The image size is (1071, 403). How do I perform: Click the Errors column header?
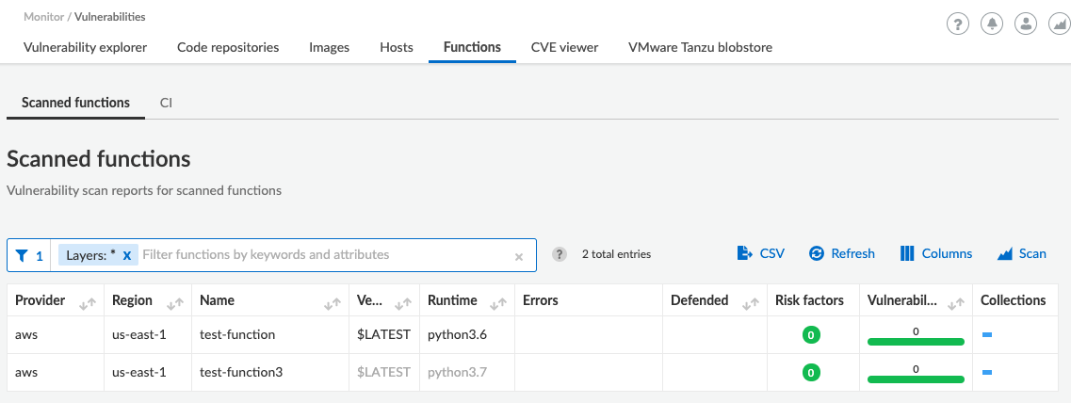pos(541,299)
